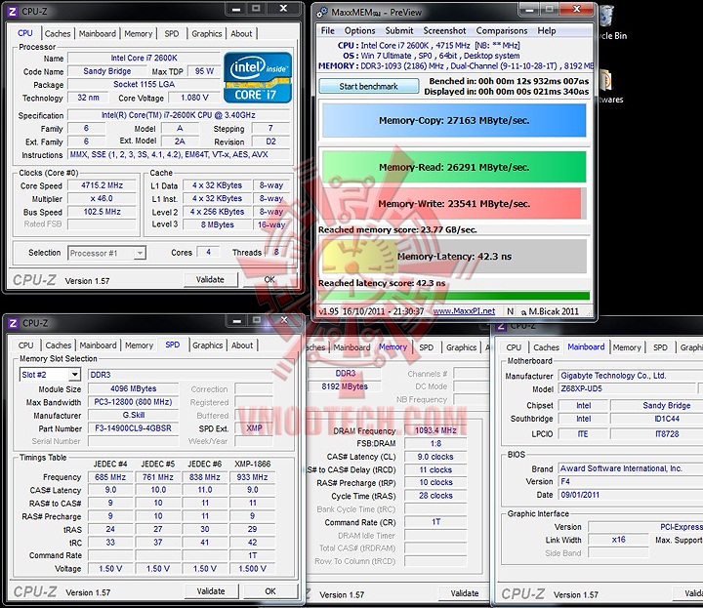Click the Memory-Write red result bar

pyautogui.click(x=454, y=203)
